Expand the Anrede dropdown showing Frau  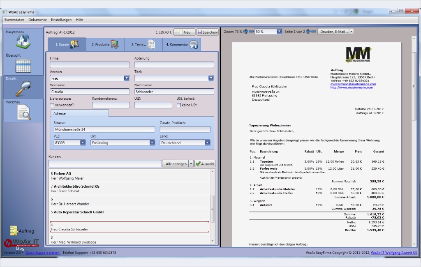coord(126,78)
